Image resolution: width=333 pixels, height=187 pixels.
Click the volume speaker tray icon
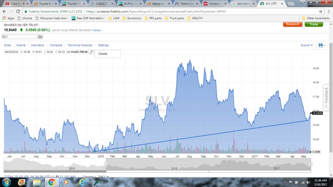pos(308,182)
